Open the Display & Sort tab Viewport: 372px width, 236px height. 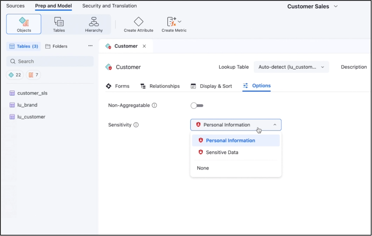pos(211,86)
